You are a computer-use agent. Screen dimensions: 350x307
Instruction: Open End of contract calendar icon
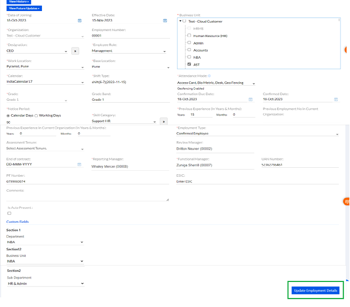pos(79,165)
